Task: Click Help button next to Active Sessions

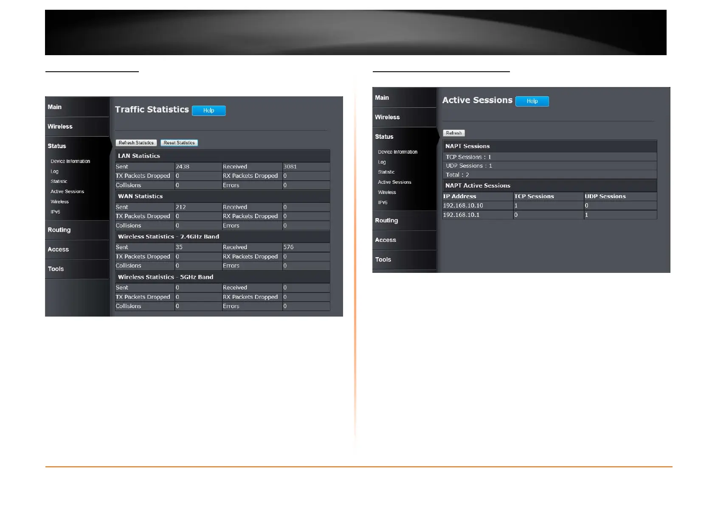Action: pos(532,101)
